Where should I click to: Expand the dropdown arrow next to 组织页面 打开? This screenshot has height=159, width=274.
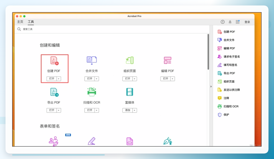135,79
